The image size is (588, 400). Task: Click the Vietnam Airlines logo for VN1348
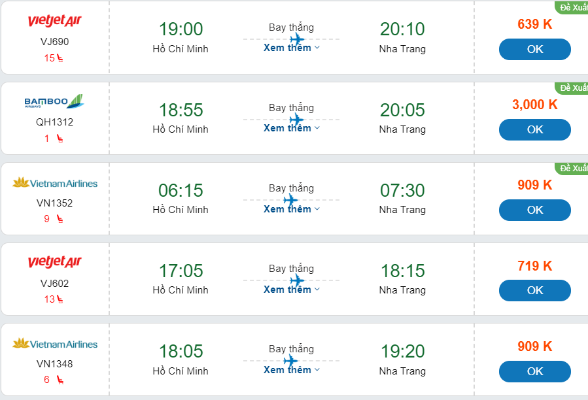(x=55, y=344)
